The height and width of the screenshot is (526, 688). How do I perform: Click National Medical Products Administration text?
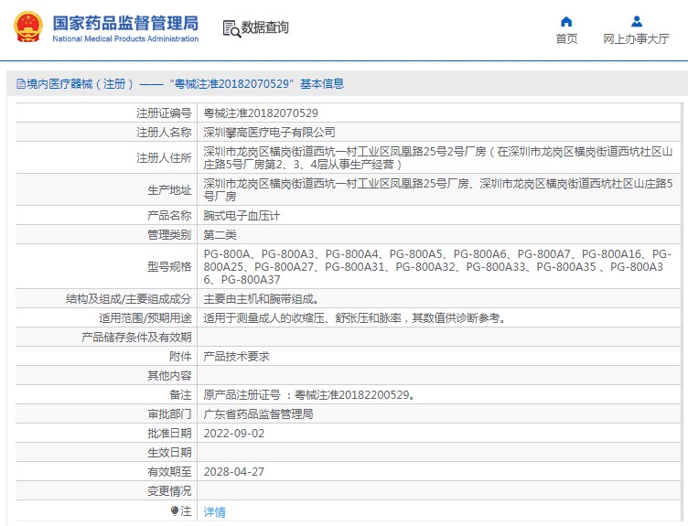pyautogui.click(x=125, y=38)
